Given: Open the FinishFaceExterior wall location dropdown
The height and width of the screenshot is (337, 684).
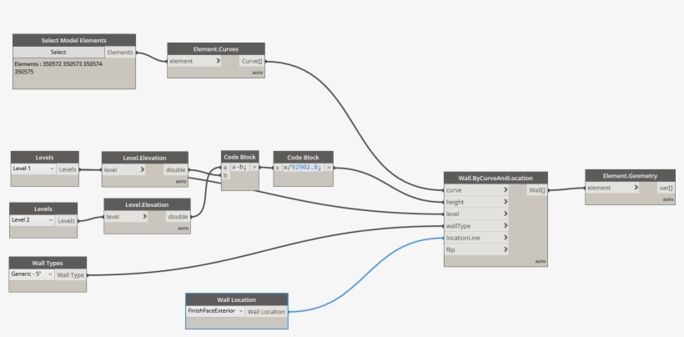Looking at the screenshot, I should click(x=215, y=311).
